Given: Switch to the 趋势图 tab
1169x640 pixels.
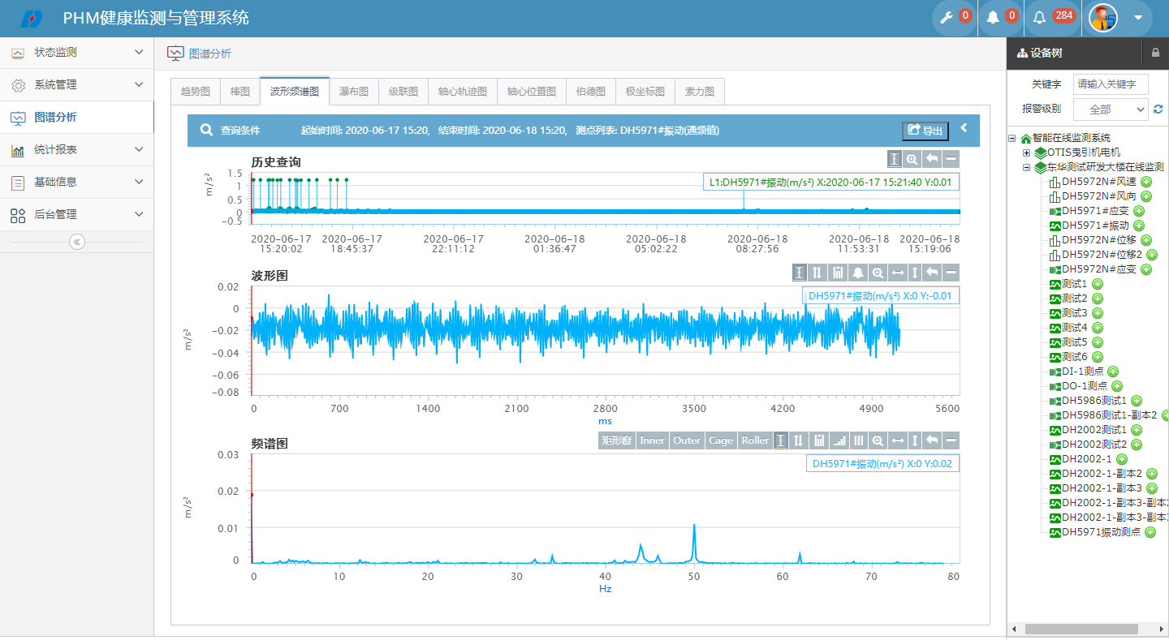Looking at the screenshot, I should pyautogui.click(x=196, y=92).
